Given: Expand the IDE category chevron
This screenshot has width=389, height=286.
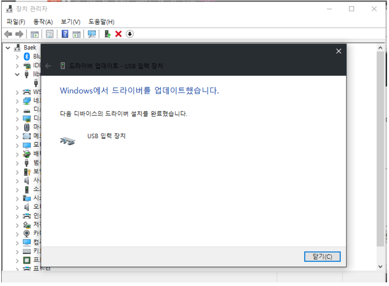Looking at the screenshot, I should [x=18, y=65].
